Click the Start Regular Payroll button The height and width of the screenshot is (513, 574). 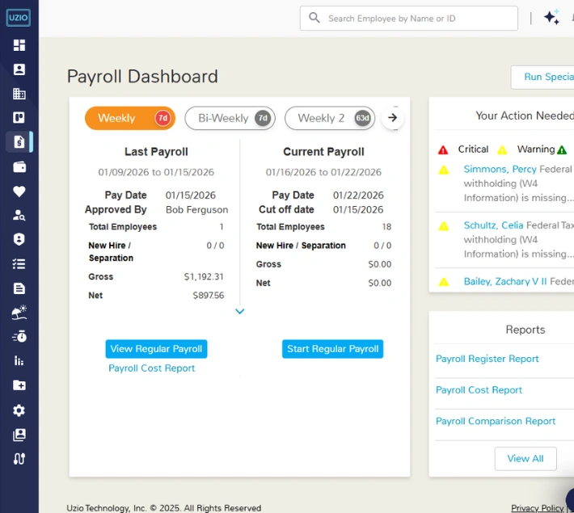333,349
